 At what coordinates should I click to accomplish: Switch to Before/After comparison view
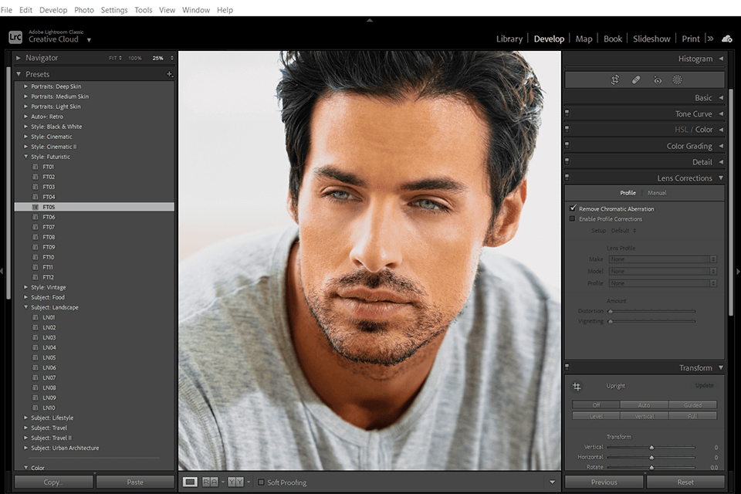pos(209,482)
